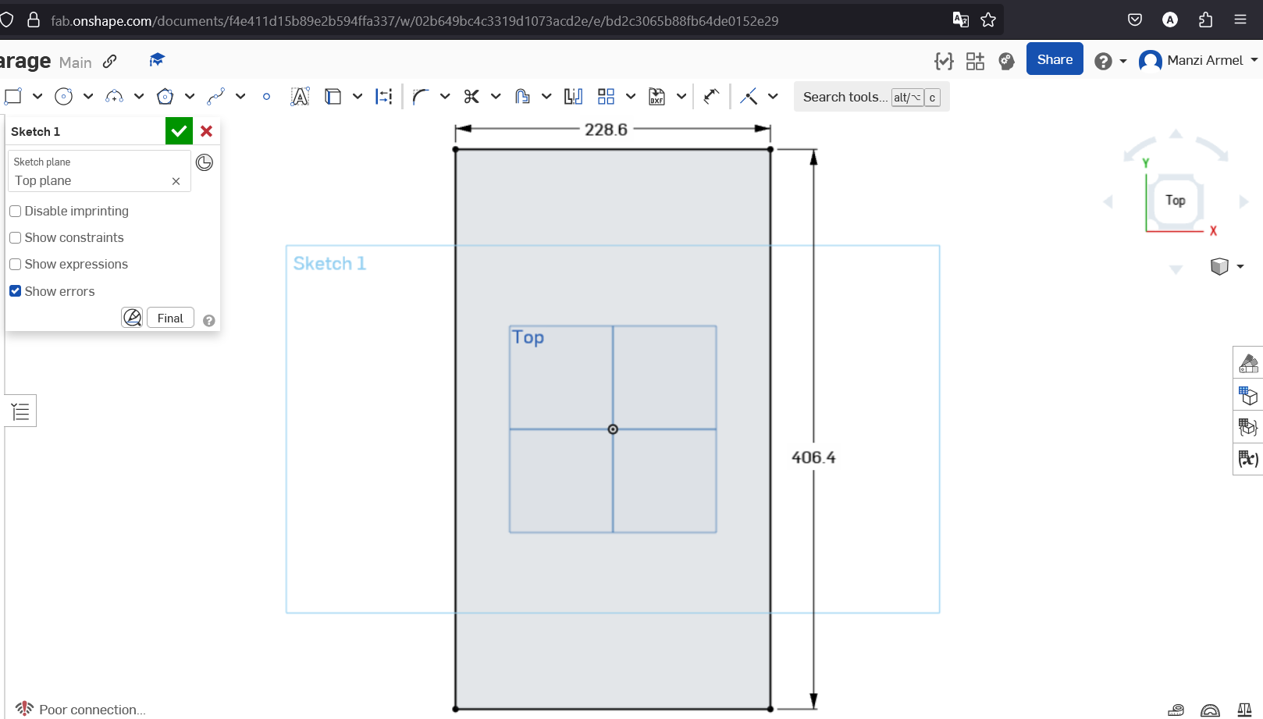Uncheck Show errors
The width and height of the screenshot is (1263, 719).
(15, 291)
